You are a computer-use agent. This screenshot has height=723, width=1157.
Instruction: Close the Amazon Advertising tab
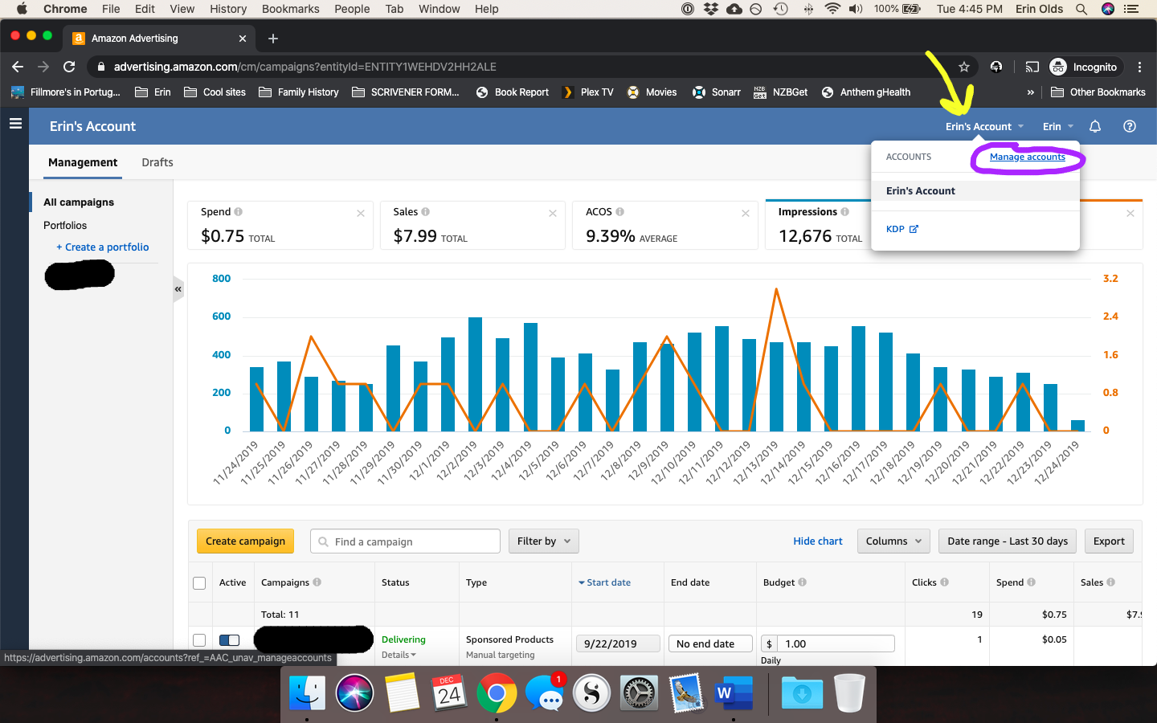click(243, 38)
